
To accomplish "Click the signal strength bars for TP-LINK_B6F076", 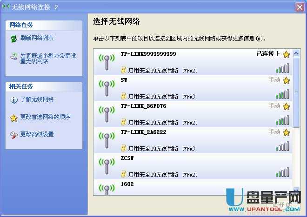I will 282,121.
